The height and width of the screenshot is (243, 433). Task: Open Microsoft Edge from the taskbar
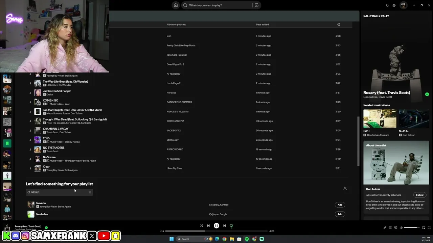point(217,239)
